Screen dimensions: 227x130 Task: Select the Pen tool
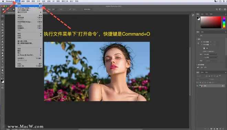point(2,59)
